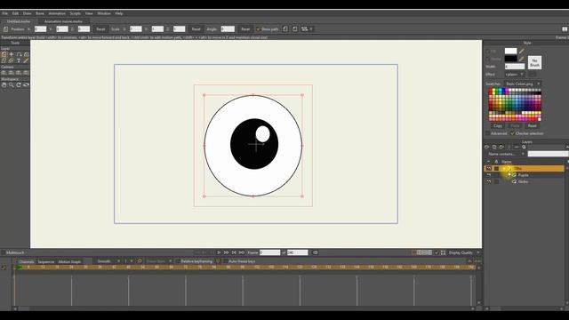
Task: Open the Animation menu
Action: 57,13
